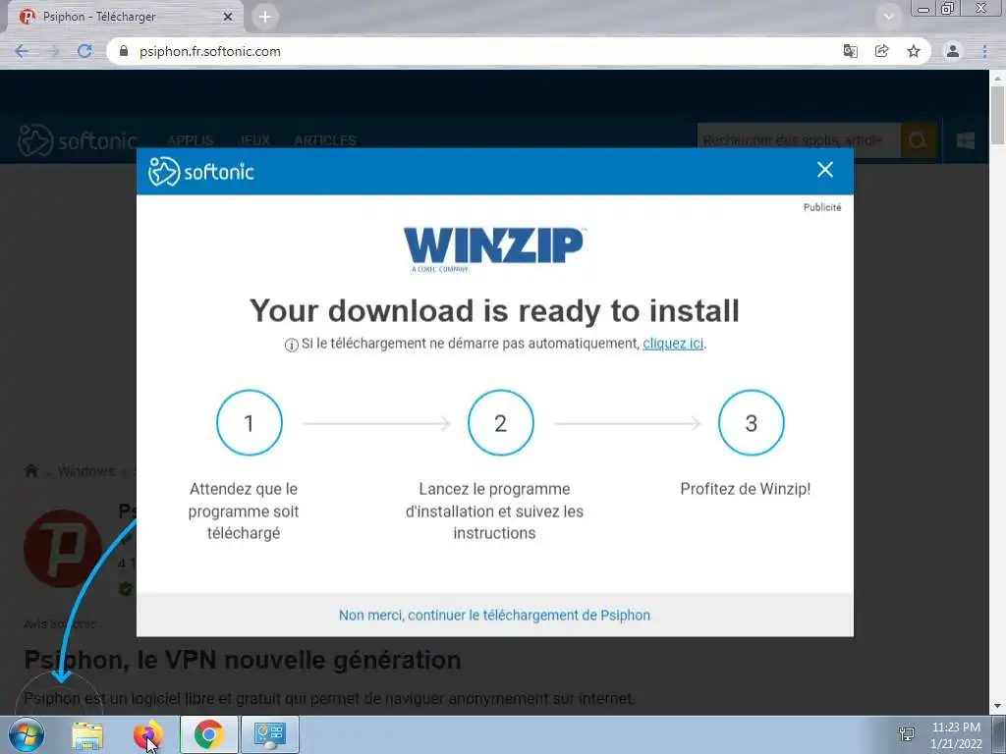Click the Psiphon app logo

click(63, 548)
